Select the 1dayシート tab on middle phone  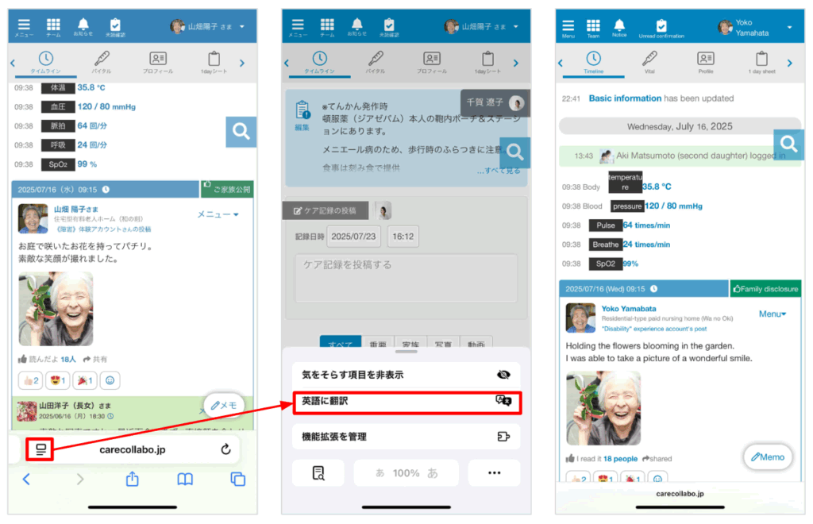[488, 63]
